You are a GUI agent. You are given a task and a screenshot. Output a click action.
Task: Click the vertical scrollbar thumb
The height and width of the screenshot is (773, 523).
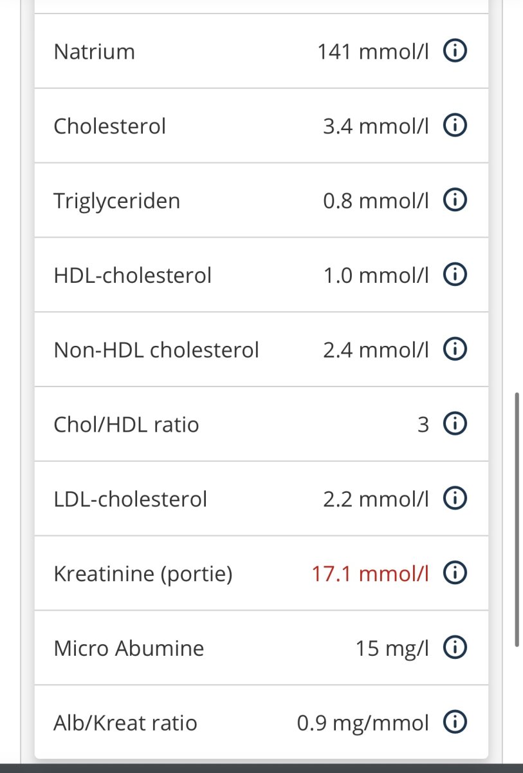click(517, 519)
